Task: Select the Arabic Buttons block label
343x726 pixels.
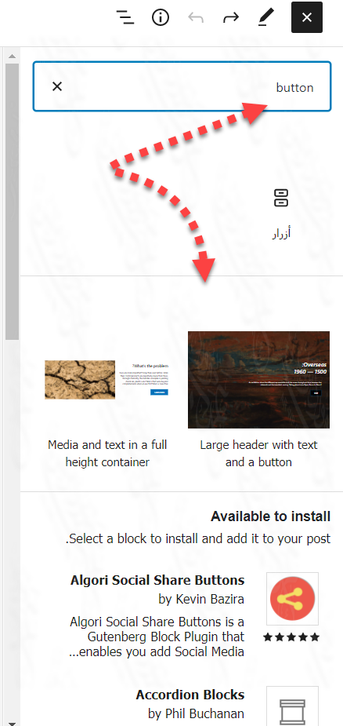Action: tap(280, 233)
